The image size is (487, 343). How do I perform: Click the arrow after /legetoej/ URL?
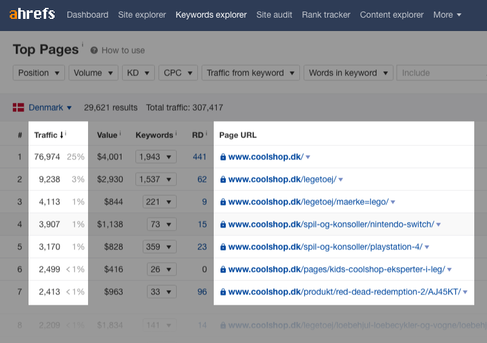[341, 180]
